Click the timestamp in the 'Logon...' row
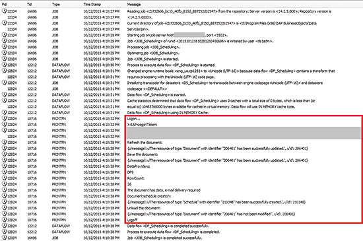 pyautogui.click(x=102, y=119)
